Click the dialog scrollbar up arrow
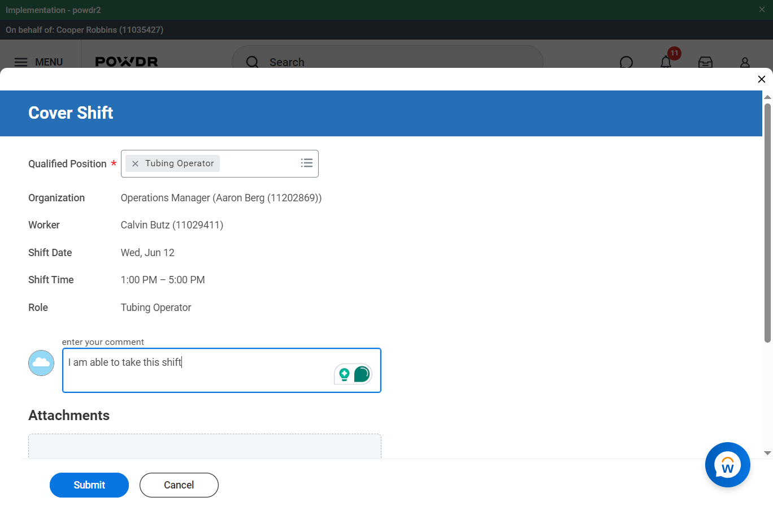 [x=767, y=97]
